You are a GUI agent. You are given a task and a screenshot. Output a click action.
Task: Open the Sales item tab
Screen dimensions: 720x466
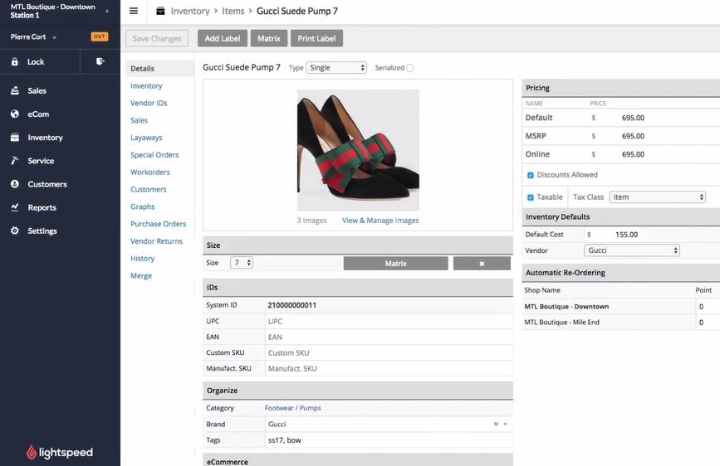point(139,120)
